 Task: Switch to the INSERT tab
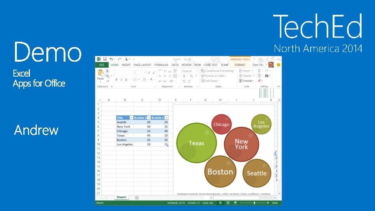click(x=126, y=65)
